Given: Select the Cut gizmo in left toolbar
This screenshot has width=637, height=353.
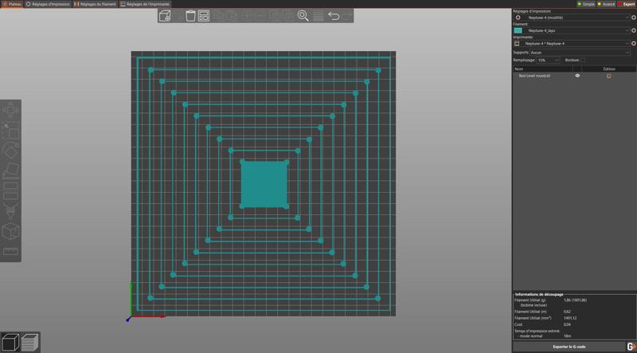Looking at the screenshot, I should [10, 190].
